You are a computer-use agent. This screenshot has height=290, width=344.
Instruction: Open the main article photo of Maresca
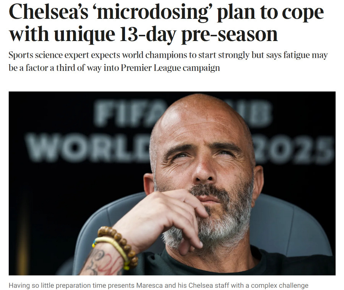pyautogui.click(x=172, y=184)
